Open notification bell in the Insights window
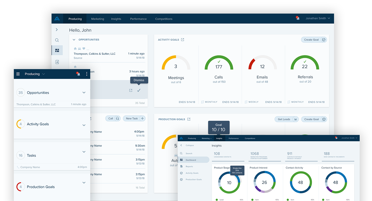 [x=336, y=138]
